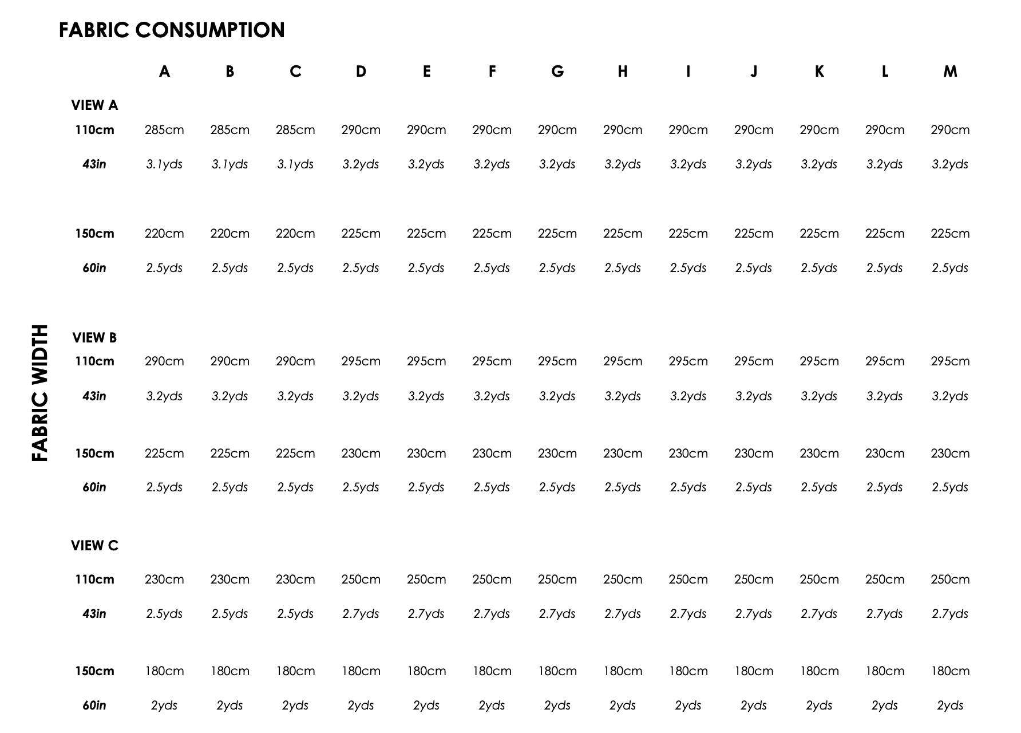The image size is (1021, 733).
Task: Click the VIEW C section label
Action: (x=94, y=546)
